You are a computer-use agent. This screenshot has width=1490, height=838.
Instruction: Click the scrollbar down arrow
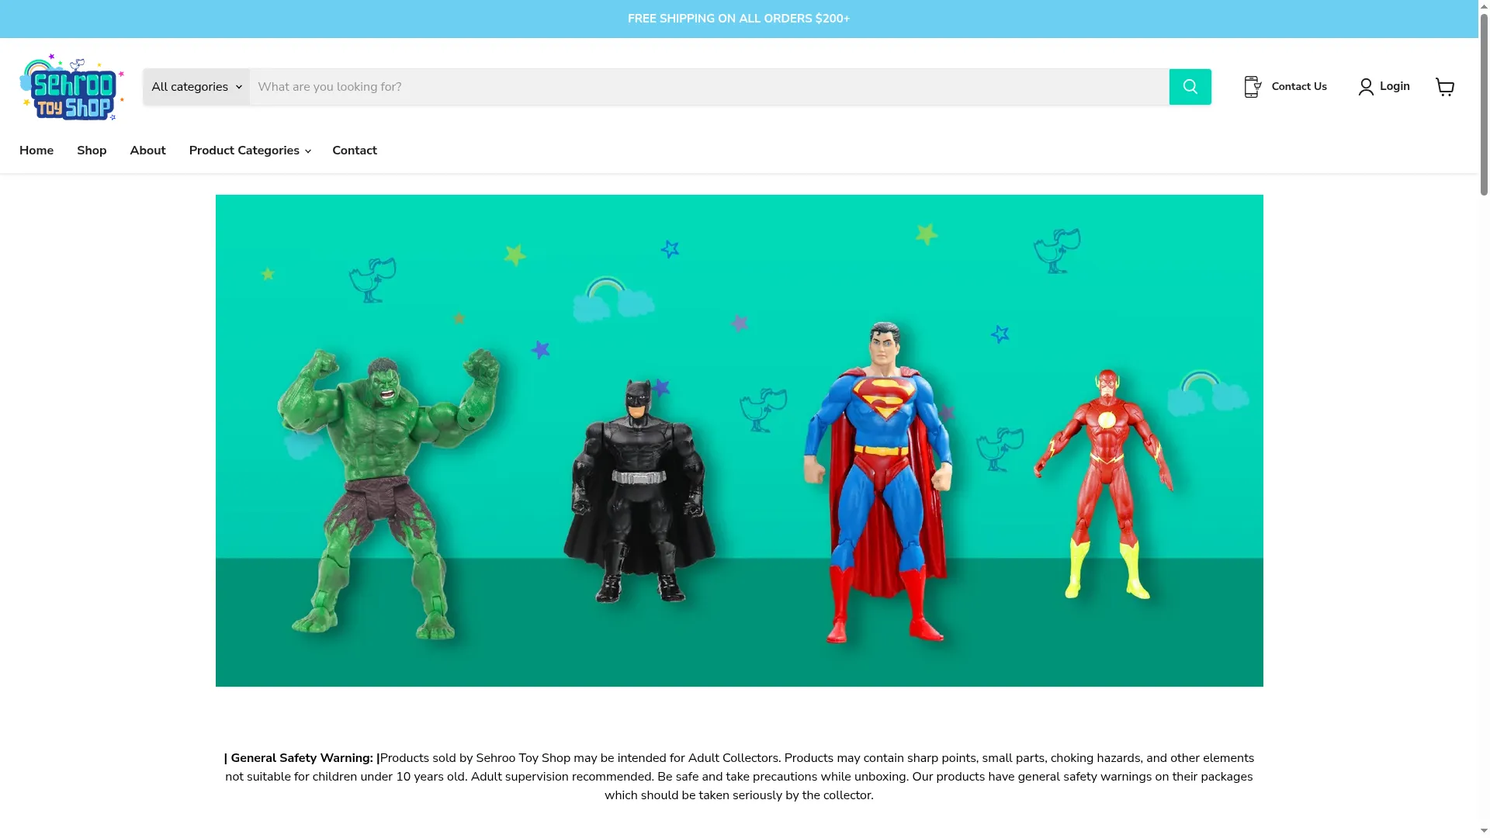click(x=1484, y=832)
